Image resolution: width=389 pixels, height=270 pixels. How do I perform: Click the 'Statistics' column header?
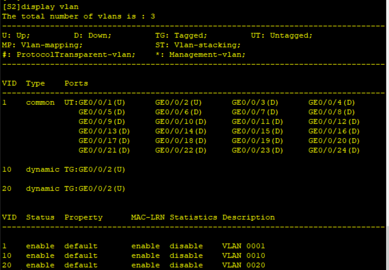pos(193,217)
